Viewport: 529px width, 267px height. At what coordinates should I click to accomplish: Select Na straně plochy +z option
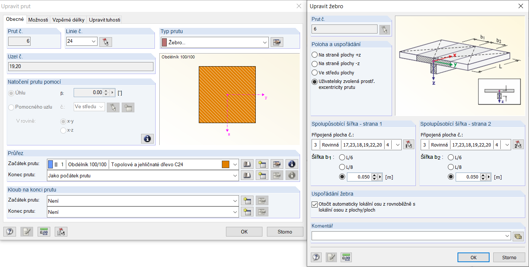tap(315, 55)
